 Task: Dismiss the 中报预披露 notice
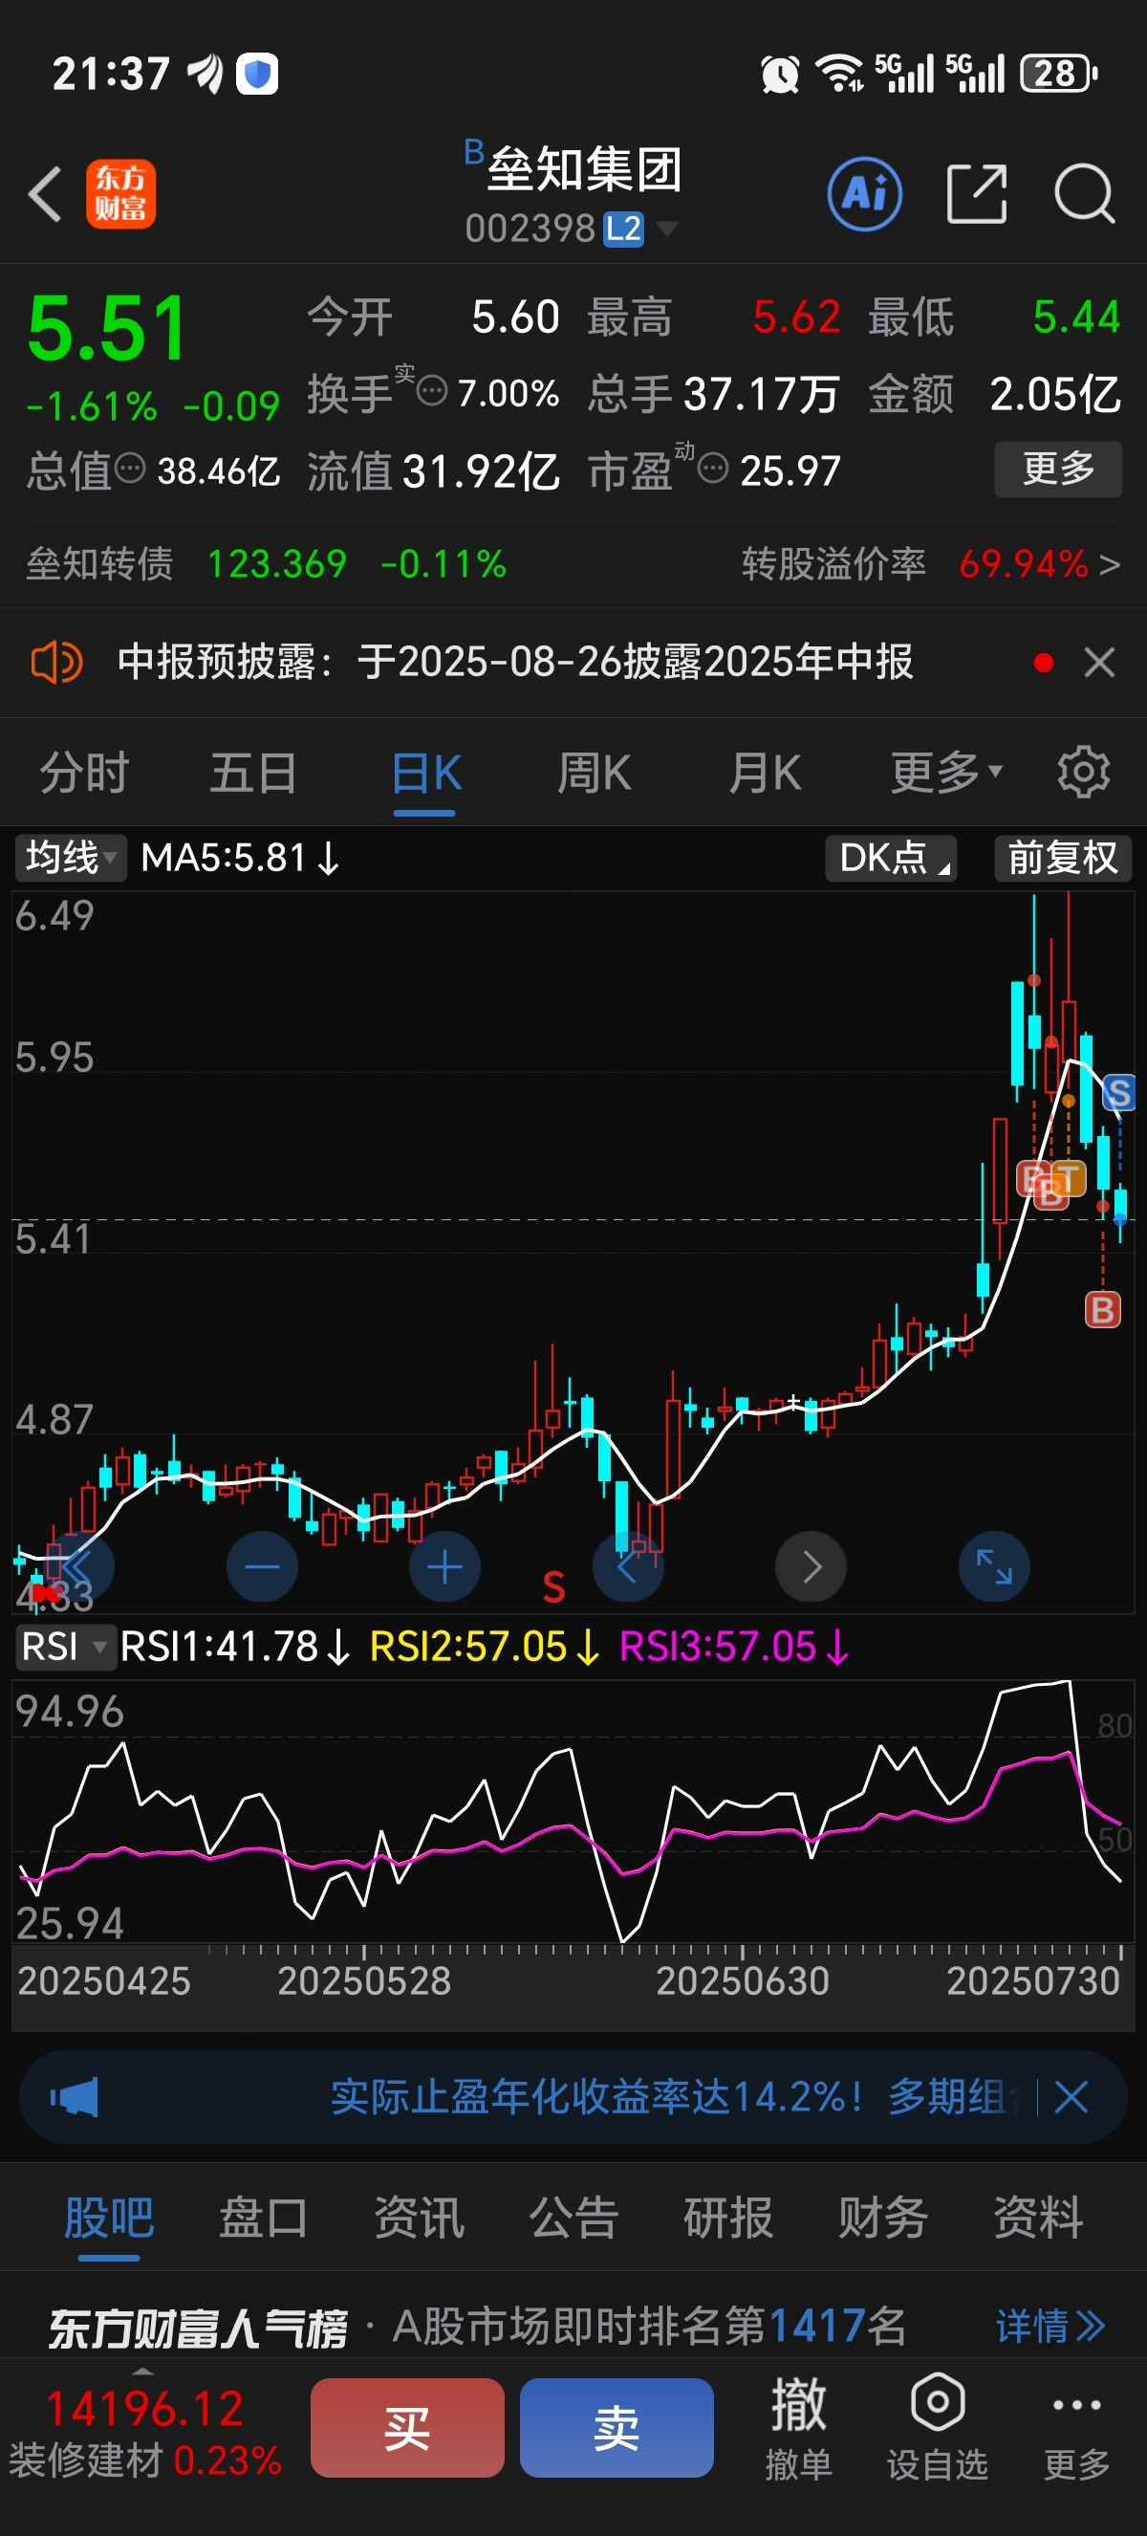click(x=1099, y=662)
